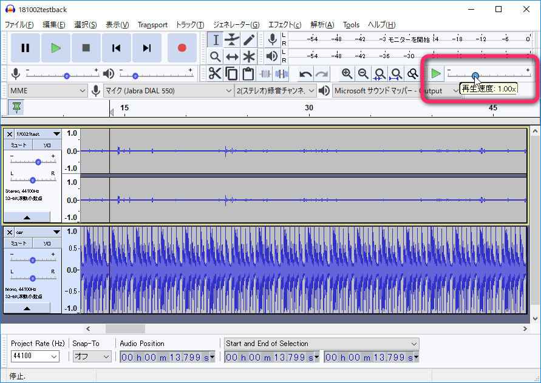Open Start and End of Selection dropdown
541x383 pixels.
[322, 344]
